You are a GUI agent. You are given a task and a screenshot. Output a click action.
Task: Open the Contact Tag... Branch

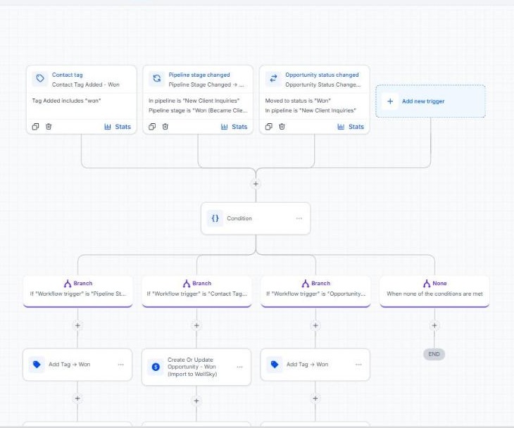click(196, 291)
